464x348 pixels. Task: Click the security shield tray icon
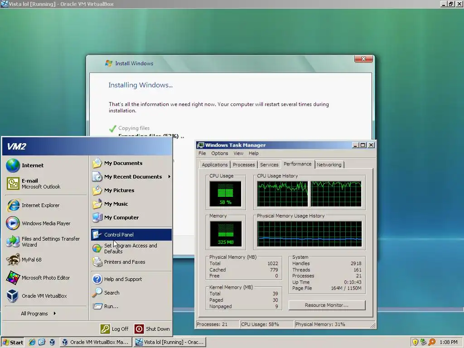pos(415,342)
